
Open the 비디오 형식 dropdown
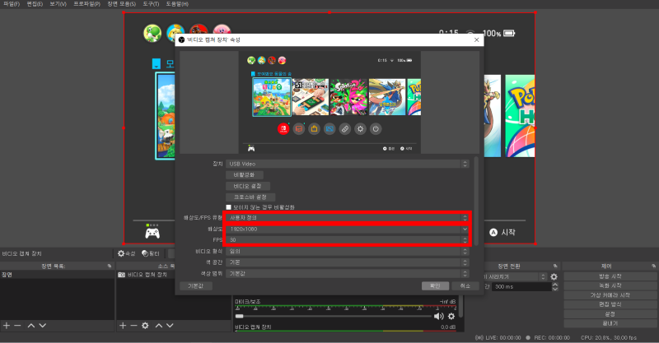pyautogui.click(x=347, y=251)
